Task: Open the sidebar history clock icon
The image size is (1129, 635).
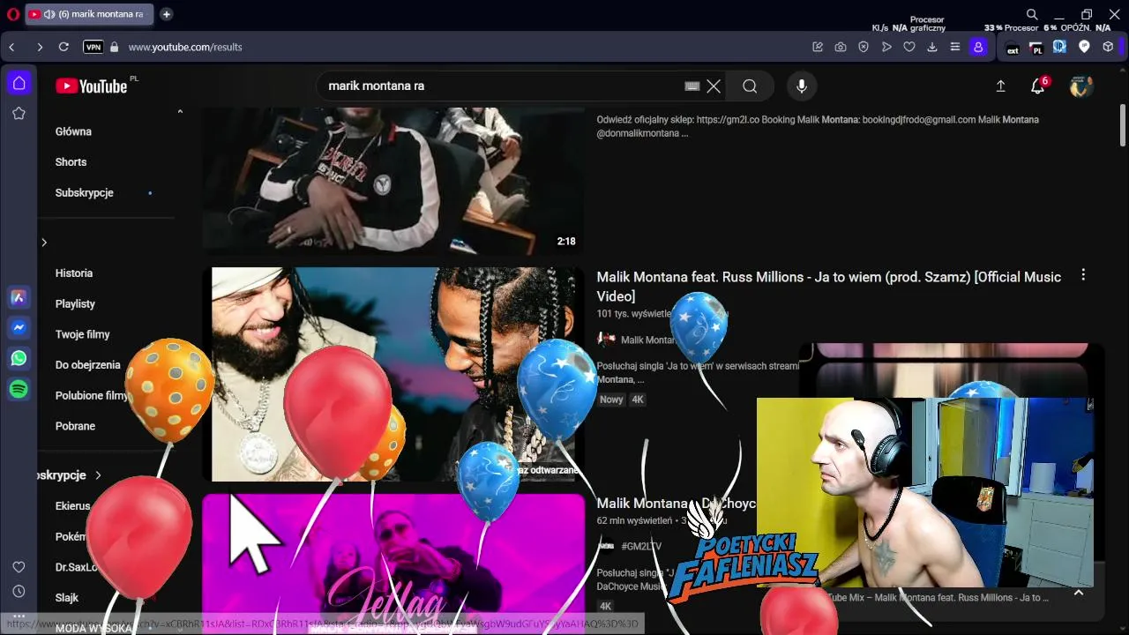Action: pos(19,592)
